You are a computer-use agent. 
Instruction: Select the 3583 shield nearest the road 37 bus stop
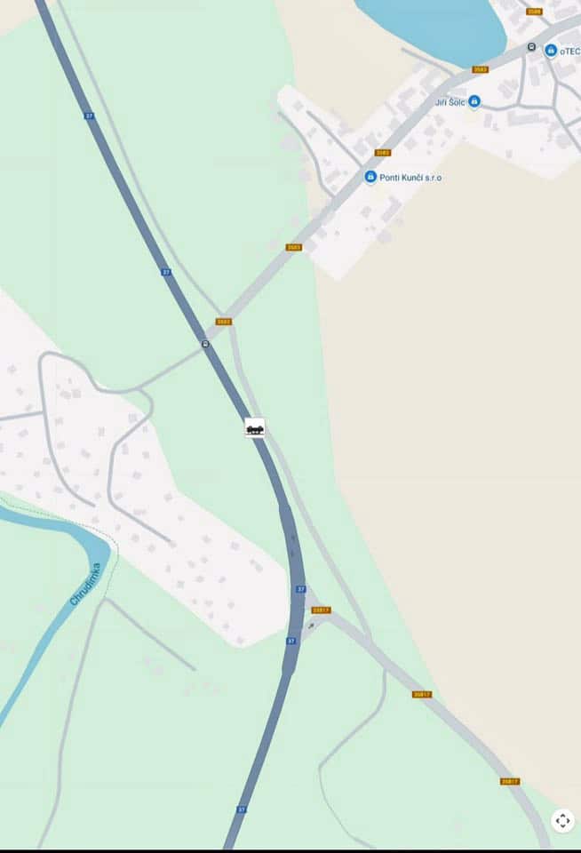click(x=224, y=322)
